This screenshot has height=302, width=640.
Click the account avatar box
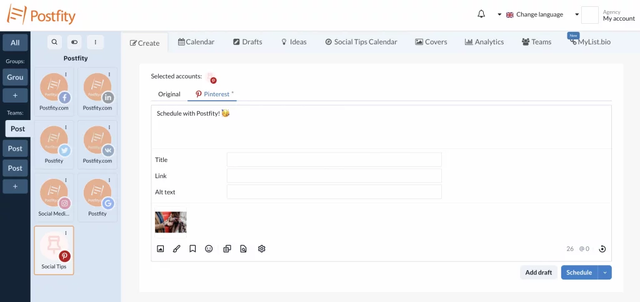pyautogui.click(x=590, y=15)
